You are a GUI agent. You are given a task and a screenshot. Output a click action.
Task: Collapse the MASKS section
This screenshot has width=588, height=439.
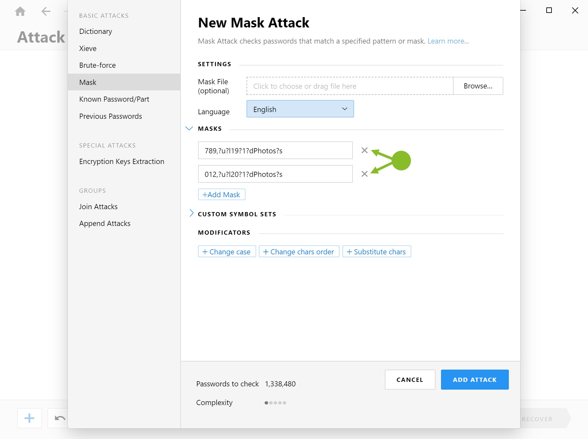coord(189,128)
